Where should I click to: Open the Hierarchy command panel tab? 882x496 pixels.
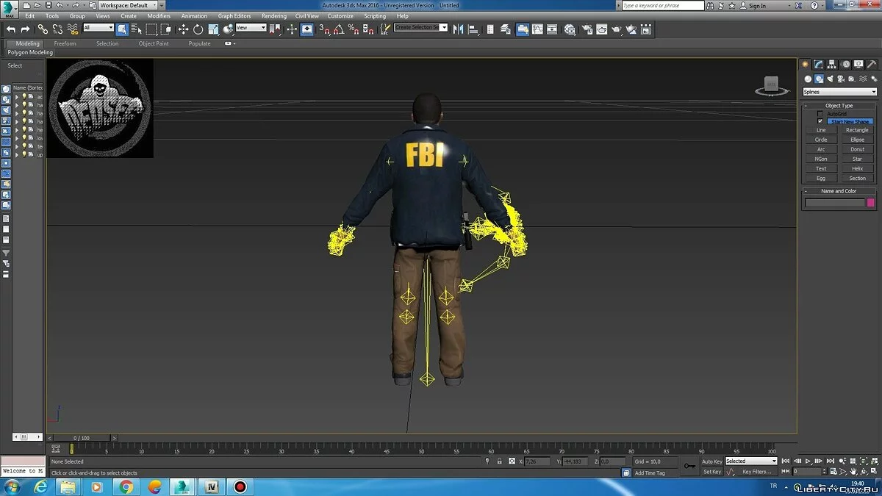(x=832, y=65)
